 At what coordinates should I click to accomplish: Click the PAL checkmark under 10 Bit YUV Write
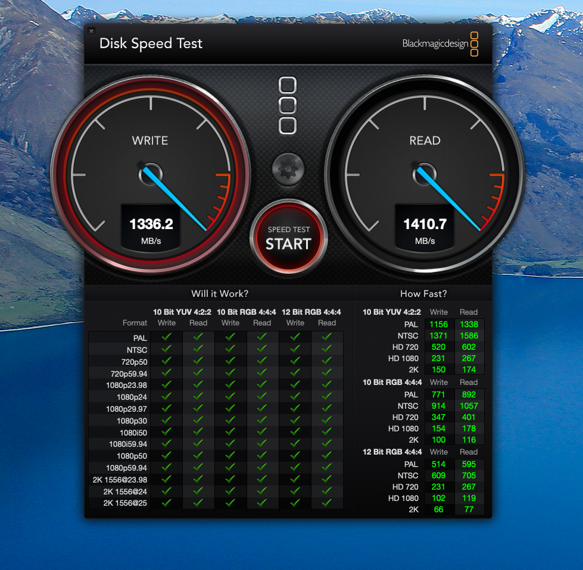click(167, 337)
